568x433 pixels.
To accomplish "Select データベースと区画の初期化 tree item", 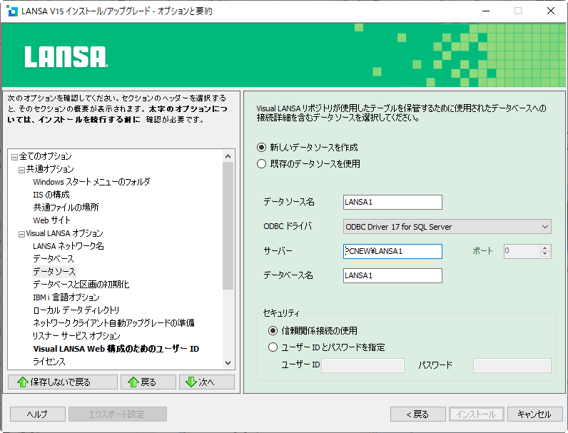I will (x=81, y=285).
